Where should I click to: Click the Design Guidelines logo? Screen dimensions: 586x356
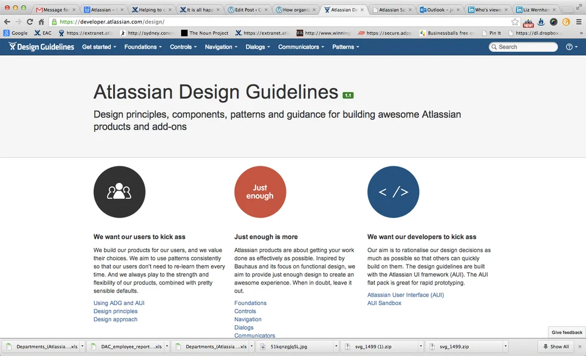click(x=42, y=47)
